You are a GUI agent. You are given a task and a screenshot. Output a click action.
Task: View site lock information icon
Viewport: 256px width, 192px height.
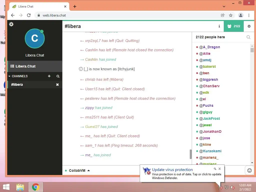(x=39, y=15)
